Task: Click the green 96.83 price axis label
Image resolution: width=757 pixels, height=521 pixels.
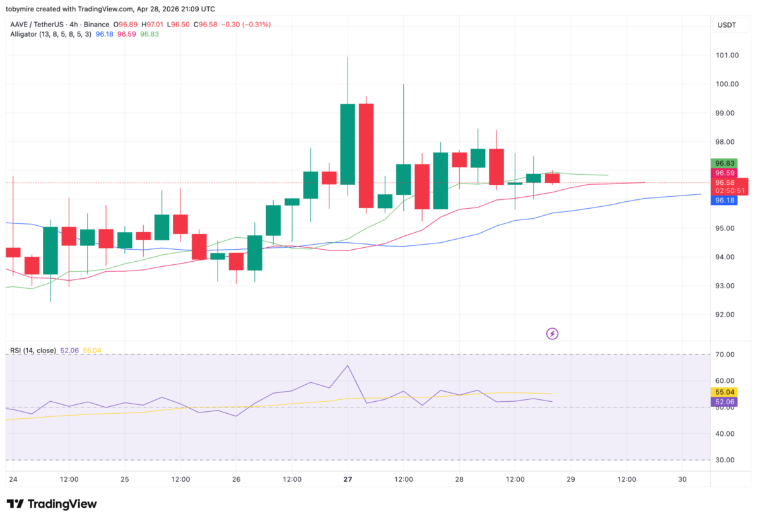Action: click(724, 163)
